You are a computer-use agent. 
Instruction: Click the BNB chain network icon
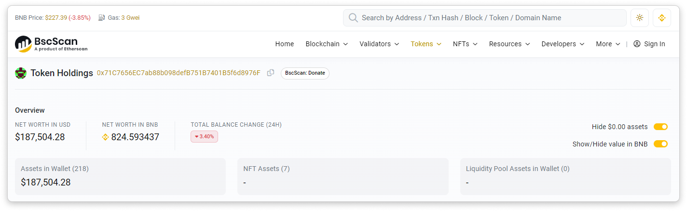coord(661,18)
